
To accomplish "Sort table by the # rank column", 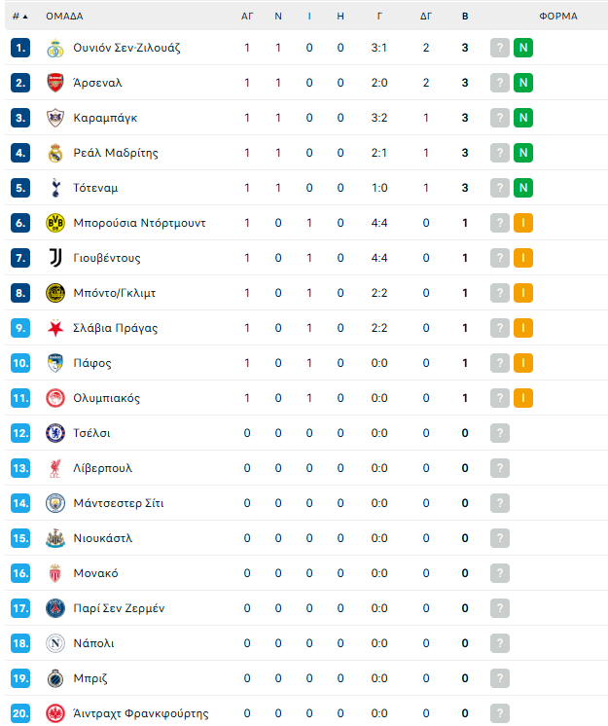I will click(x=19, y=17).
